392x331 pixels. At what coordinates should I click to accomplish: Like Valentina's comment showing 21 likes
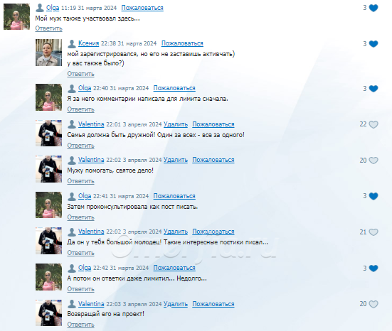coord(374,232)
